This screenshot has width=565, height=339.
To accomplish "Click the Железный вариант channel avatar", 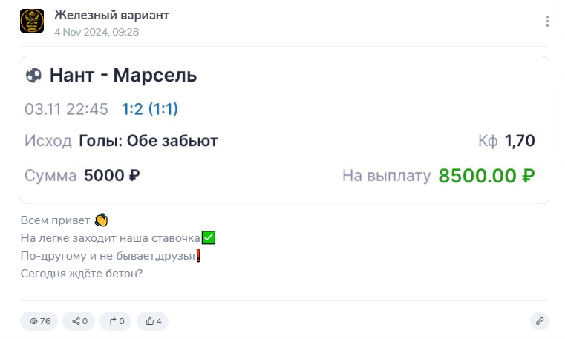I will point(32,21).
